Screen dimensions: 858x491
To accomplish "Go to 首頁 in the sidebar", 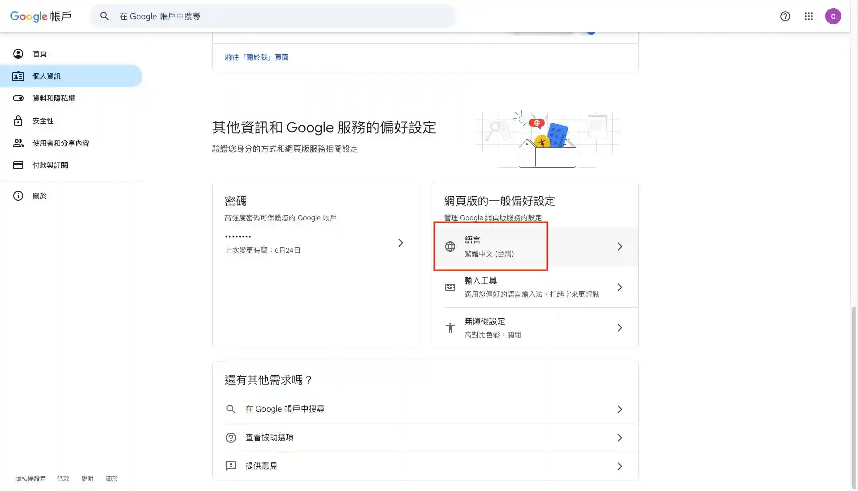I will [x=40, y=54].
